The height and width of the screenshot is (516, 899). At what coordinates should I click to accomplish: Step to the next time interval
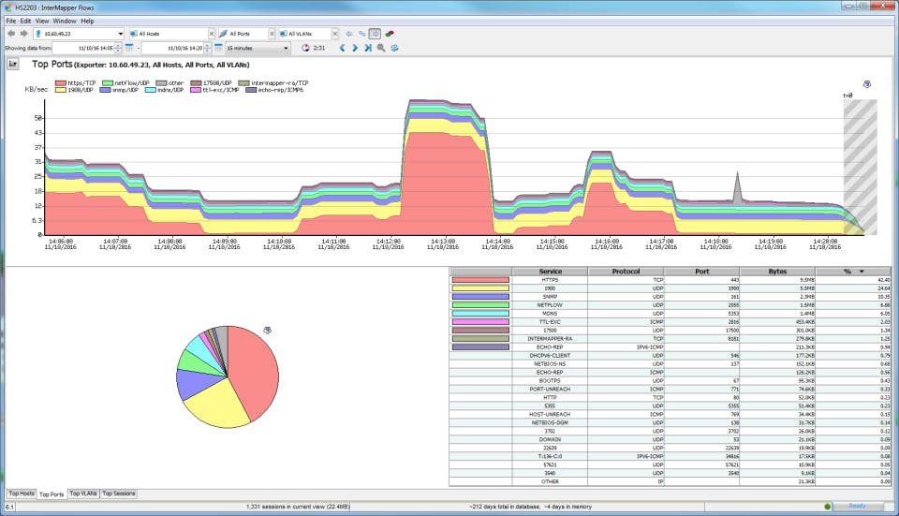(356, 47)
